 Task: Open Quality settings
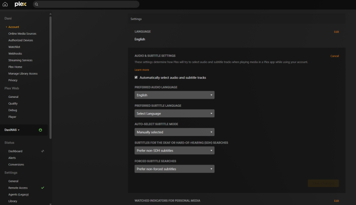click(x=13, y=104)
